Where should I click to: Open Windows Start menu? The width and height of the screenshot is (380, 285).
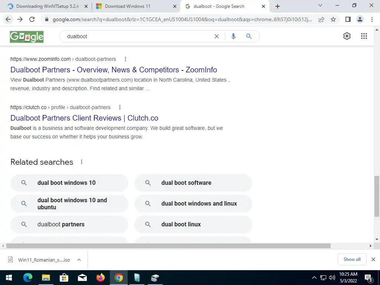tap(9, 278)
